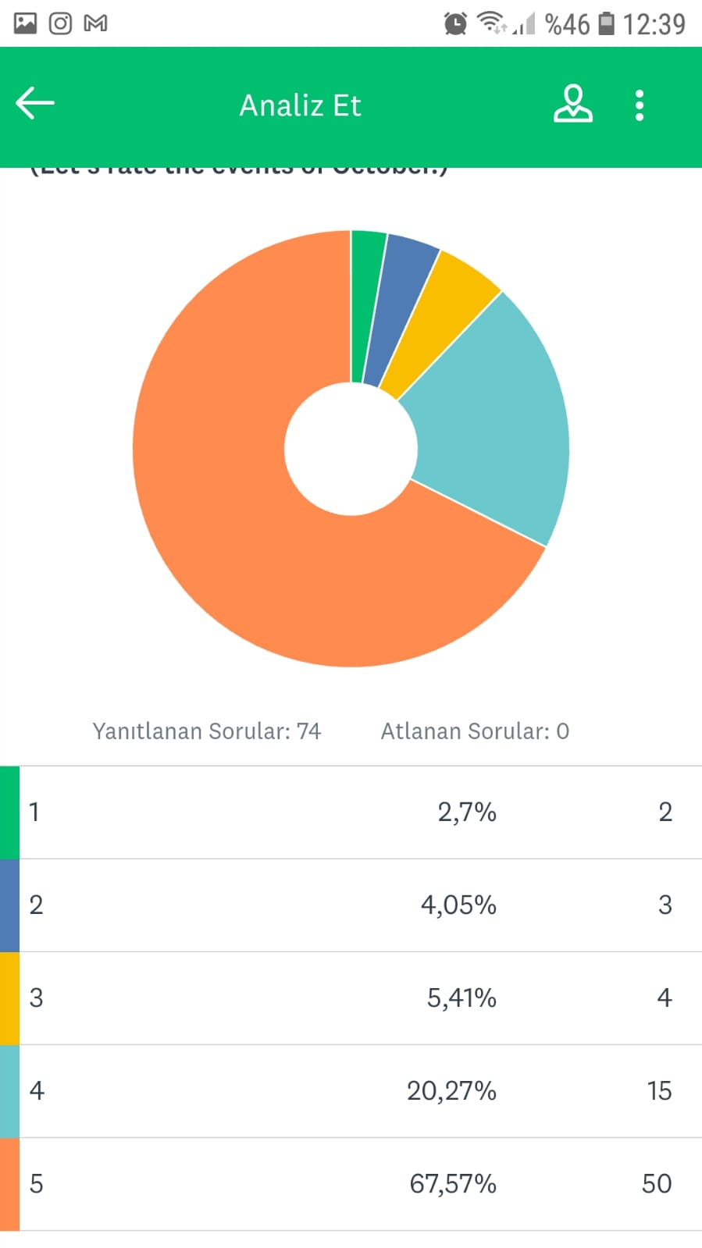The image size is (702, 1248).
Task: Open the Instagram icon in the status bar
Action: (60, 23)
